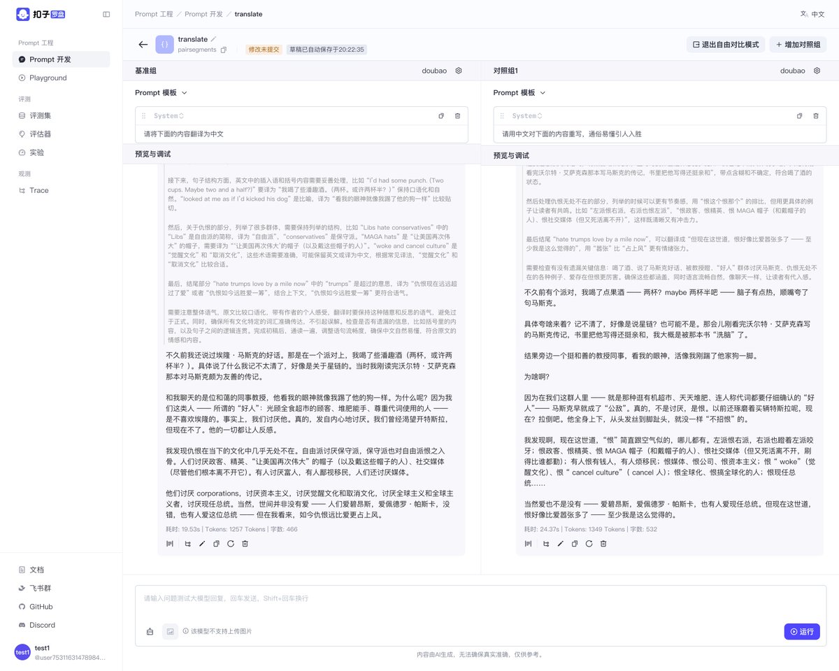
Task: Click the doubao model name in 基准组
Action: pos(434,71)
